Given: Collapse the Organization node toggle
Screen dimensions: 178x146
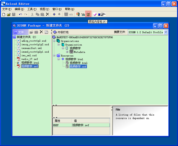Looking at the screenshot, I should pos(59,44).
